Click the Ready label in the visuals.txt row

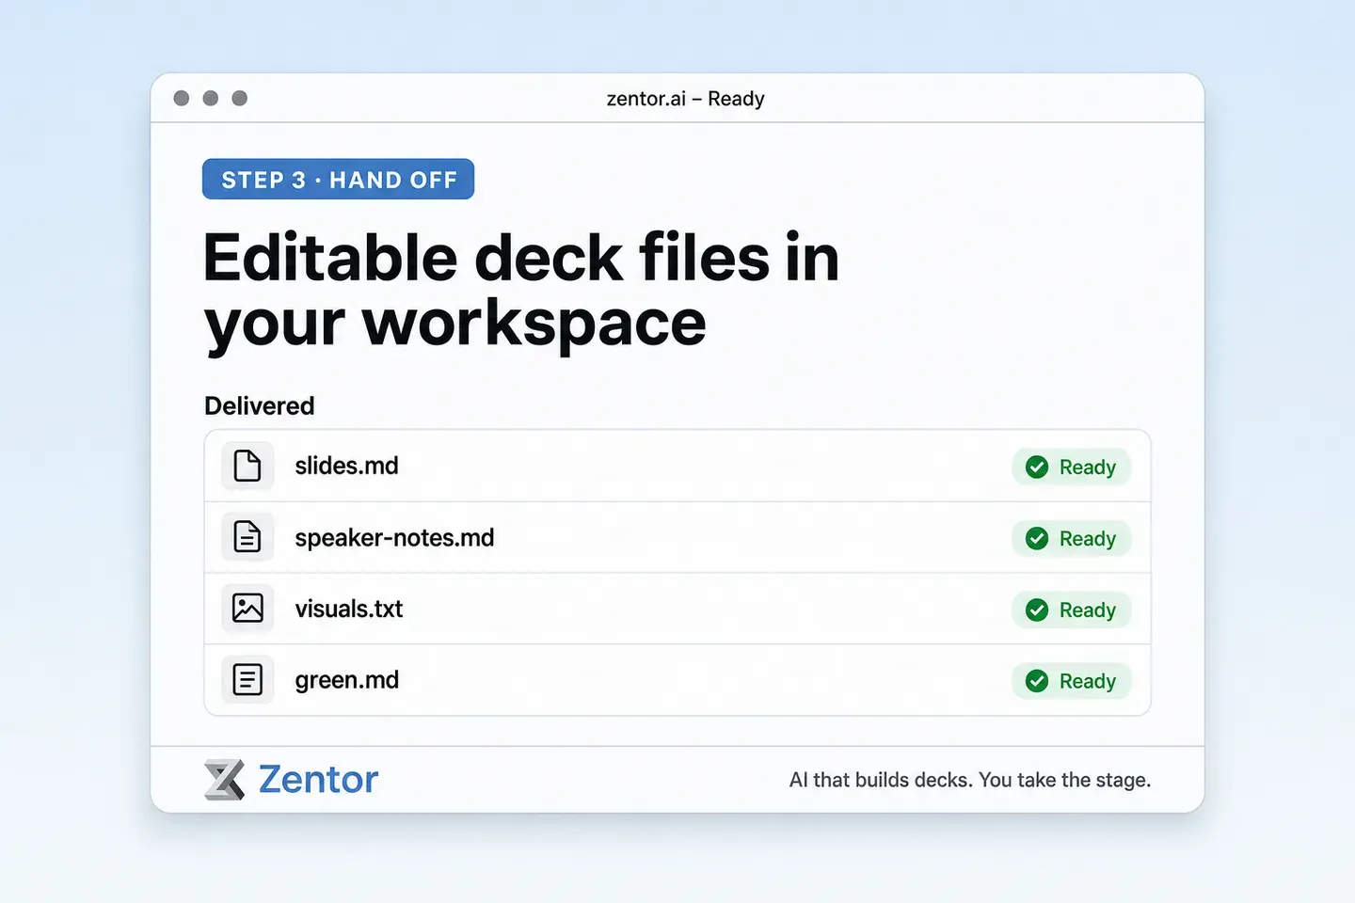click(x=1088, y=610)
